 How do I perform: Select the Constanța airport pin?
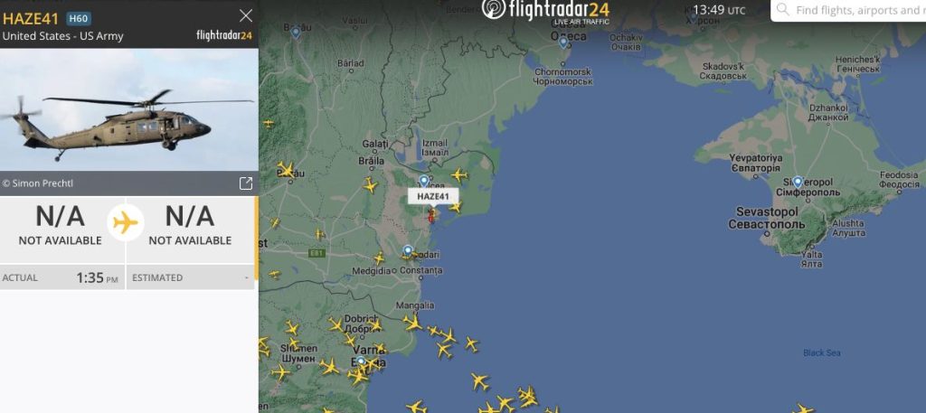point(408,250)
